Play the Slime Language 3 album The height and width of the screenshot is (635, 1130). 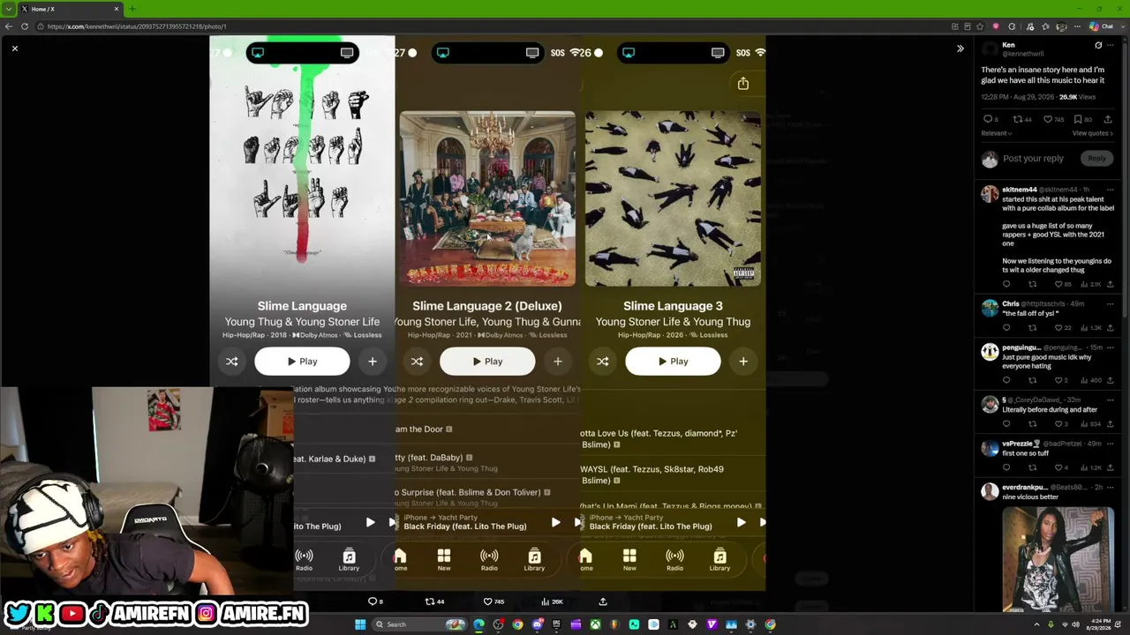click(x=673, y=362)
